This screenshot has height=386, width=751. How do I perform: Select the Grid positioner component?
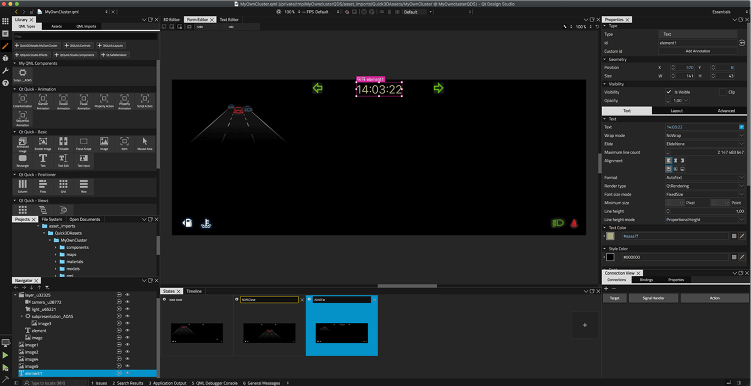tap(63, 185)
